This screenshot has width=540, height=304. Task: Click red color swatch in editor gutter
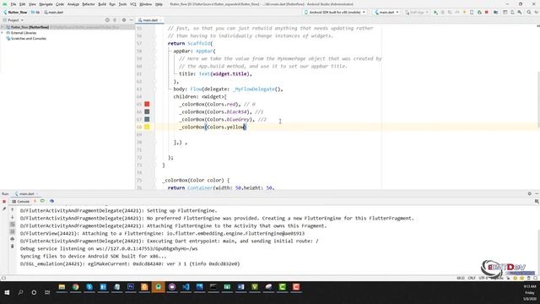(147, 104)
